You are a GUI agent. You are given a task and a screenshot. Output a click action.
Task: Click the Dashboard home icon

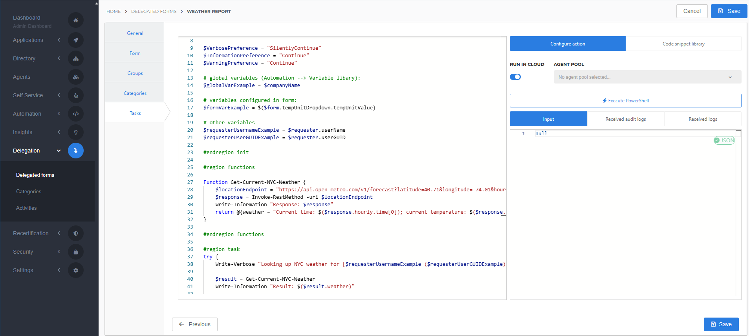(76, 20)
